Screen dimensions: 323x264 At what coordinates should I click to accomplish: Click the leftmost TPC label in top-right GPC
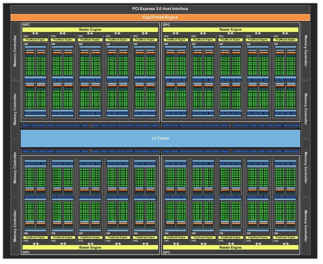[167, 36]
